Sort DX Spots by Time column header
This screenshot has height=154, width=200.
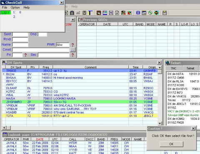(135, 67)
